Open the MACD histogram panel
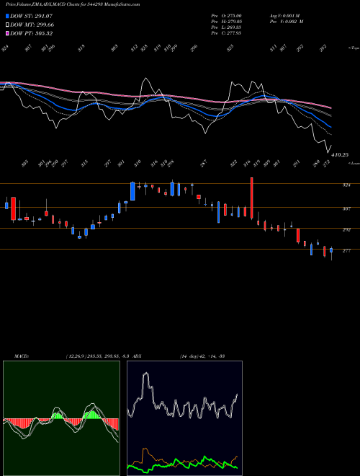 [61, 418]
